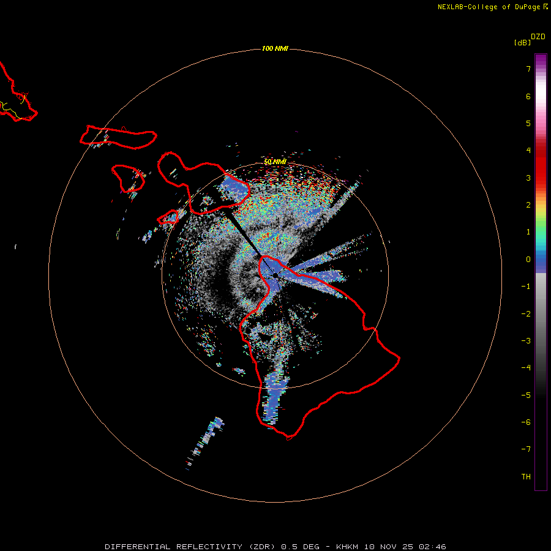Click the red segment of the colorbar
This screenshot has width=551, height=551.
[541, 165]
